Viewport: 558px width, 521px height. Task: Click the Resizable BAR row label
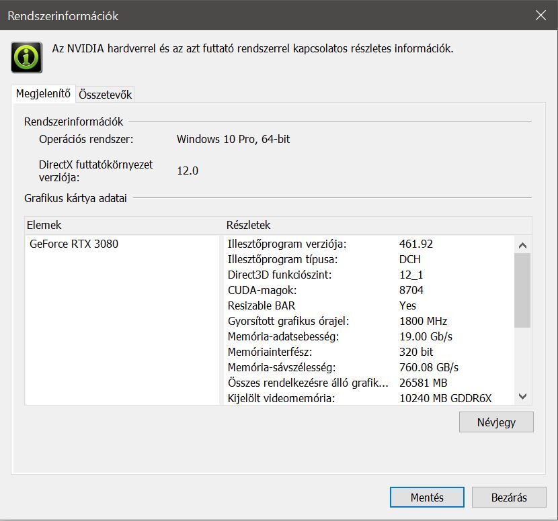coord(262,305)
